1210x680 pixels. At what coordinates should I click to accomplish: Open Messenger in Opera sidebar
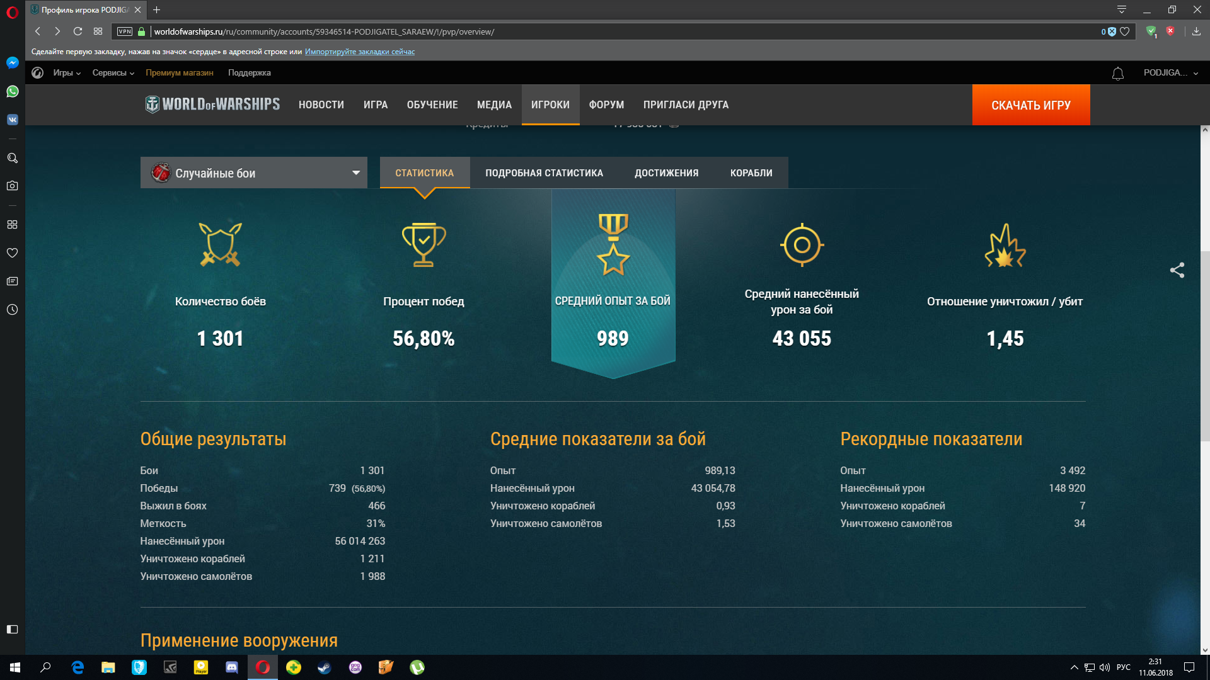[12, 62]
